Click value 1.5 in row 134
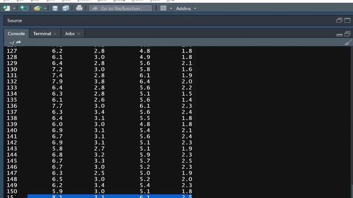This screenshot has height=198, width=353. pyautogui.click(x=187, y=94)
